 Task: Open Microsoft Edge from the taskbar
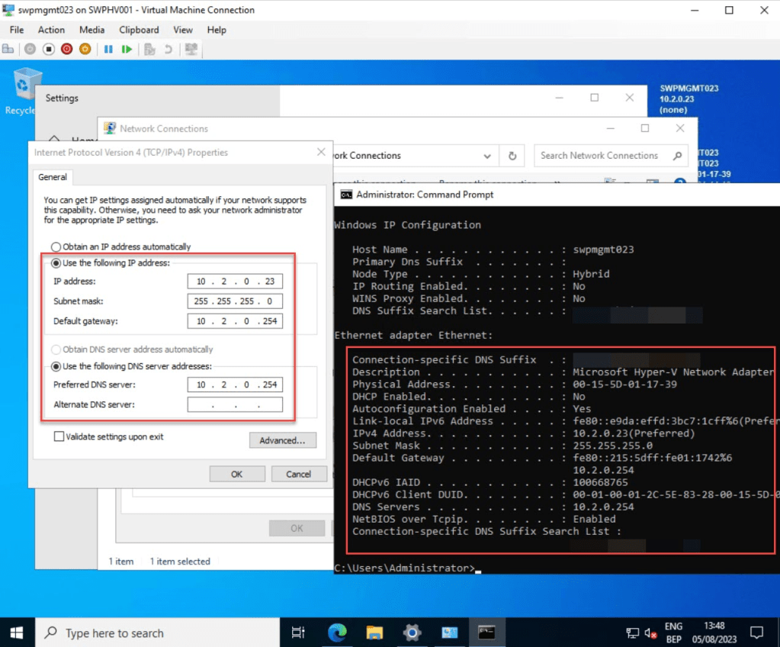pyautogui.click(x=336, y=633)
